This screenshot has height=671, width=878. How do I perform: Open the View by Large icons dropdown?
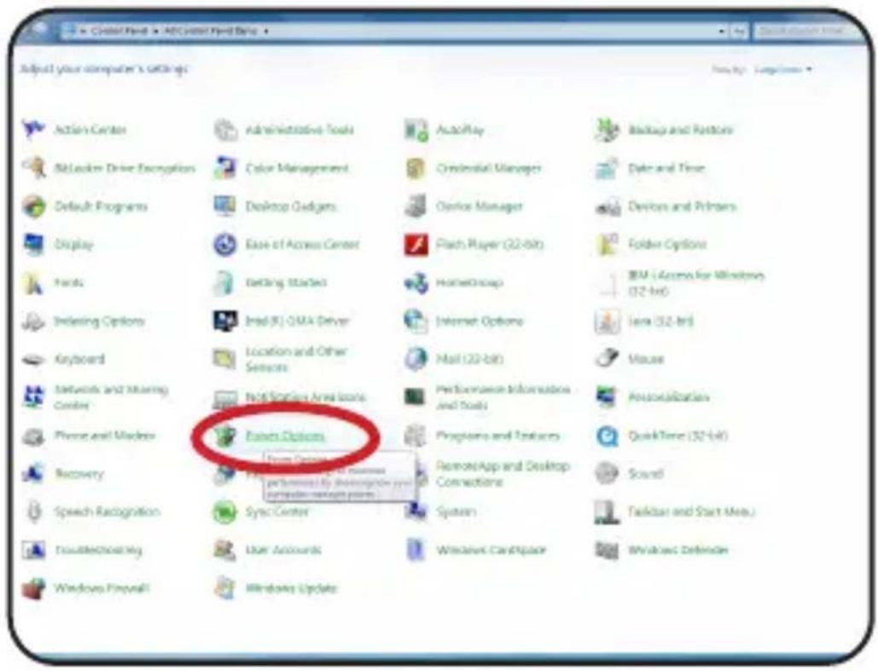782,69
